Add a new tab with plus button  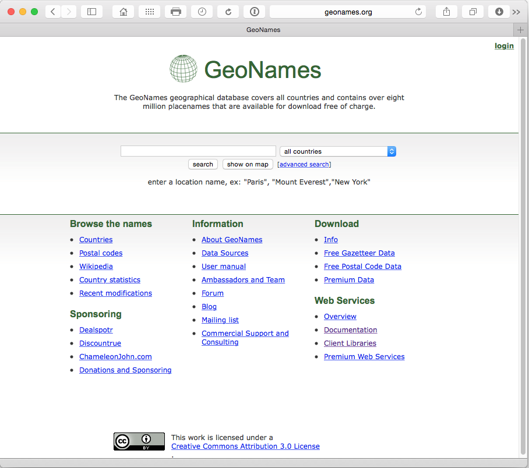point(521,30)
